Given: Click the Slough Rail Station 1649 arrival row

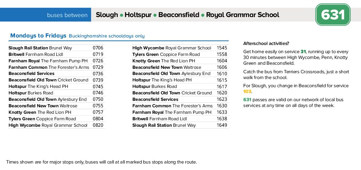Looking at the screenshot, I should coord(180,125).
